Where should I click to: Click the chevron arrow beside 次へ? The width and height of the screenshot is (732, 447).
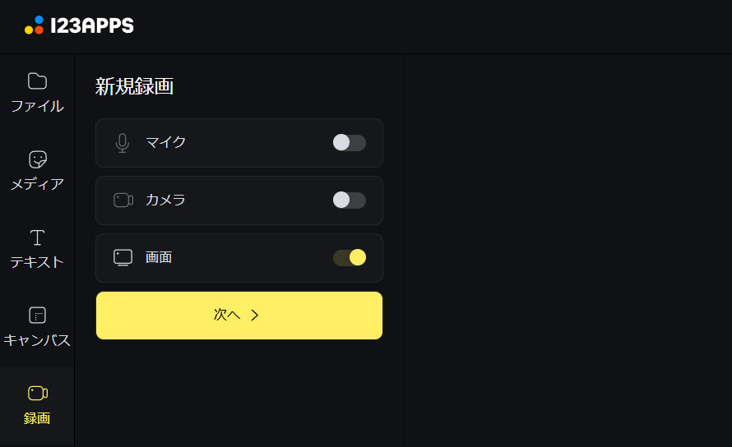pos(255,315)
